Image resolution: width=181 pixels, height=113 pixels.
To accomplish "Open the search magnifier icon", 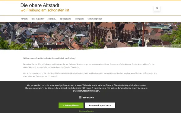I will click(157, 8).
